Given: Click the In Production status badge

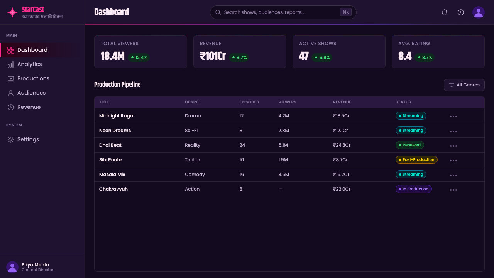Looking at the screenshot, I should click(x=413, y=189).
